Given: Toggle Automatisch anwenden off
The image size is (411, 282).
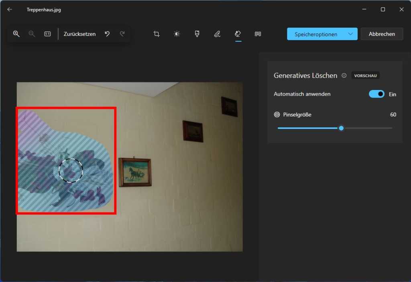Looking at the screenshot, I should coord(376,94).
